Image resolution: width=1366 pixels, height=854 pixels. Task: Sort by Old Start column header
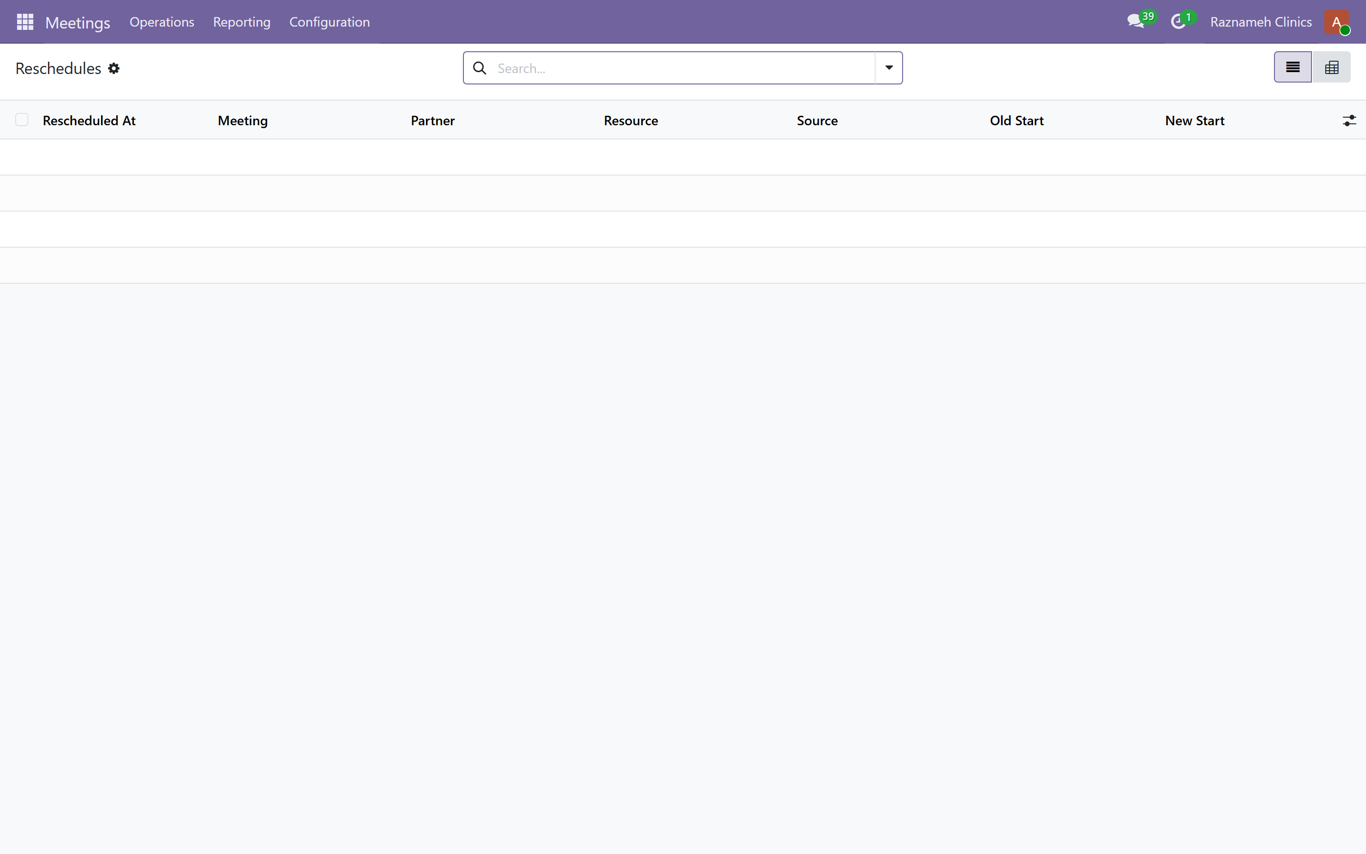tap(1016, 121)
